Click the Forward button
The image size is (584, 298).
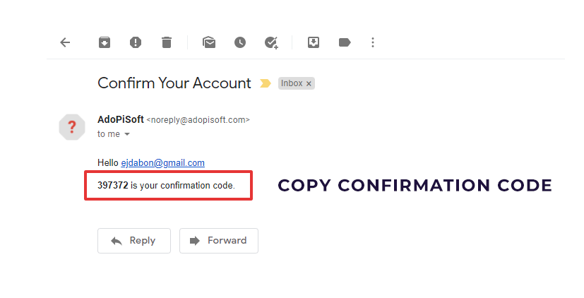click(219, 241)
